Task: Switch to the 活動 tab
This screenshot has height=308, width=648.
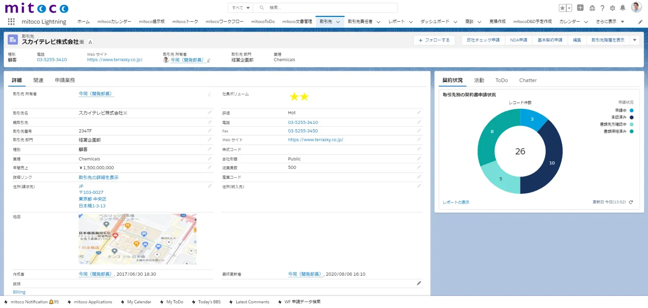Action: [479, 80]
